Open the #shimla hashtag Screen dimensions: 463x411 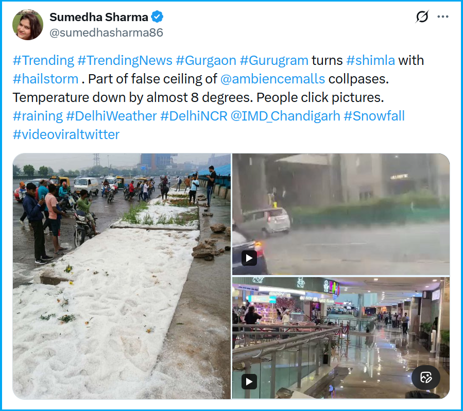point(370,61)
